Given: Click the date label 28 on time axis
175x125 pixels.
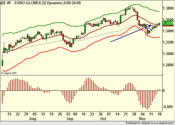Looking at the screenshot, I should pyautogui.click(x=134, y=114).
